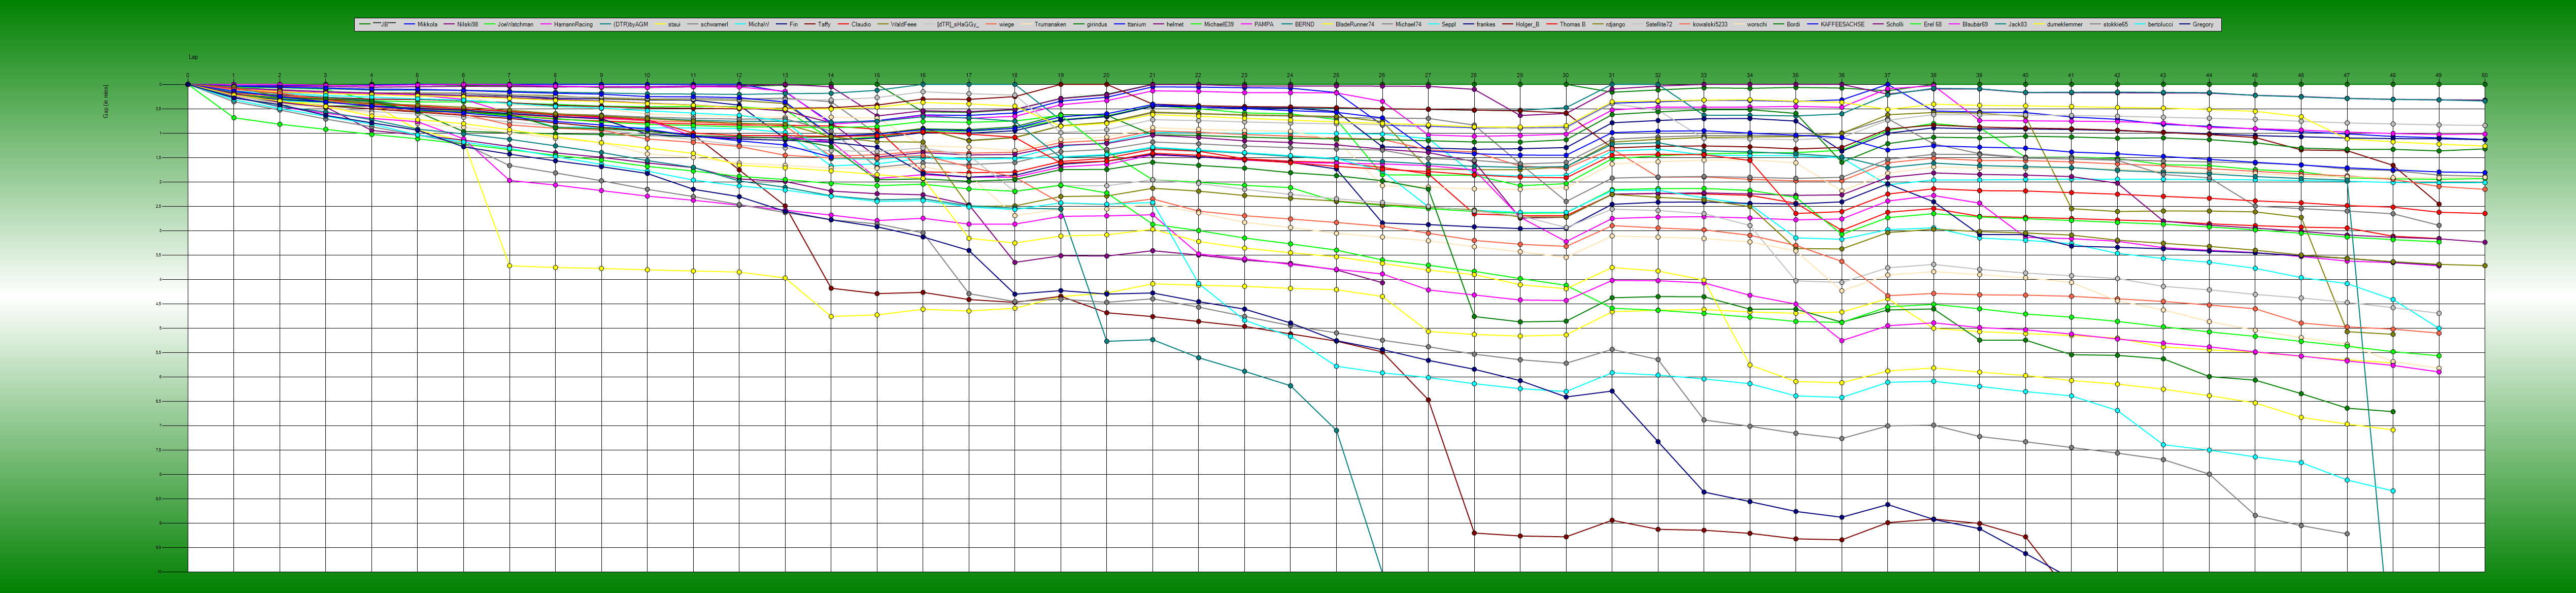Click kowalski5233 legend label

coord(1710,24)
